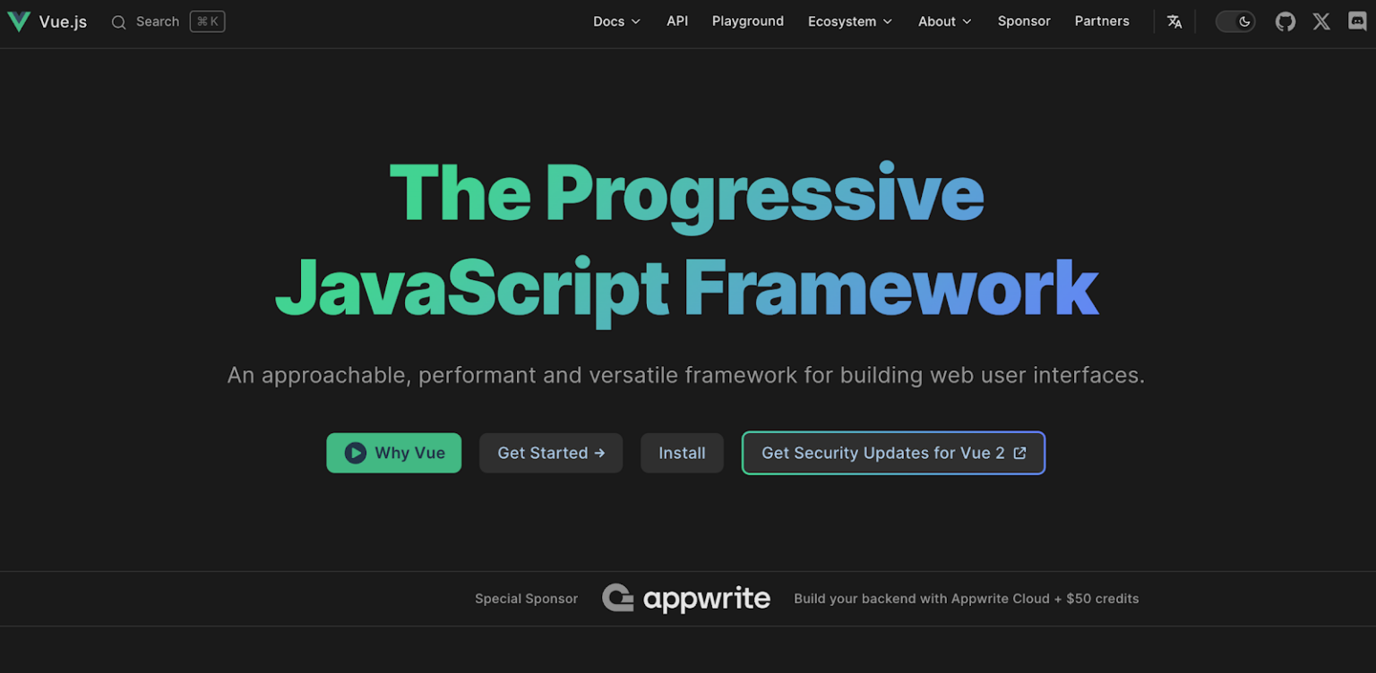
Task: Open the GitHub repository icon
Action: click(1286, 21)
